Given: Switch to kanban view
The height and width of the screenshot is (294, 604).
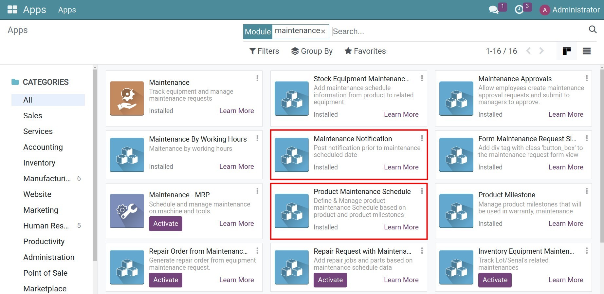Looking at the screenshot, I should coord(567,51).
